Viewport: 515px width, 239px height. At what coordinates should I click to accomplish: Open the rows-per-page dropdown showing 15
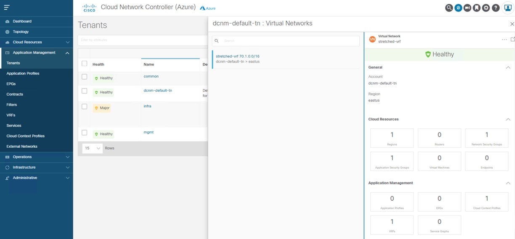pos(93,148)
